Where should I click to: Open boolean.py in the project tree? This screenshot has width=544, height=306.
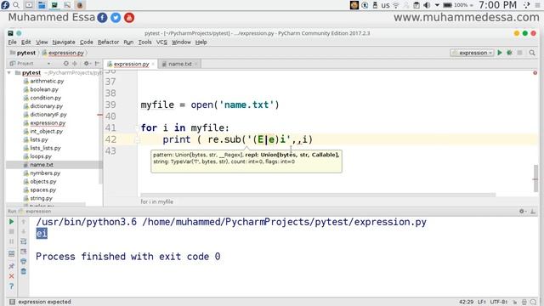(x=41, y=89)
